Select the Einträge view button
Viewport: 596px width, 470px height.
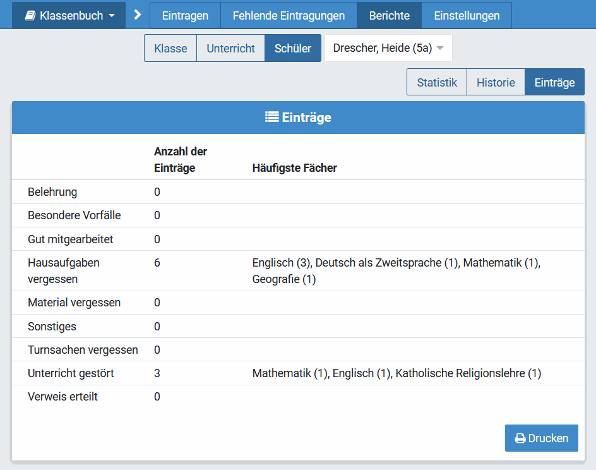[554, 82]
